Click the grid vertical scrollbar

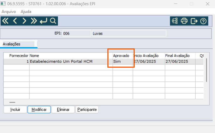pyautogui.click(x=206, y=70)
